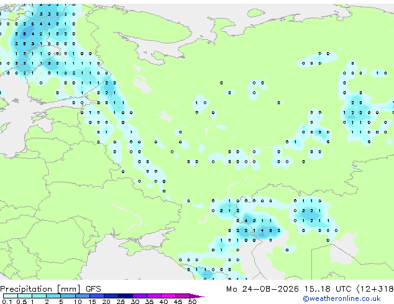This screenshot has height=304, width=394.
Task: Click the '45' legend scale label
Action: [x=178, y=302]
